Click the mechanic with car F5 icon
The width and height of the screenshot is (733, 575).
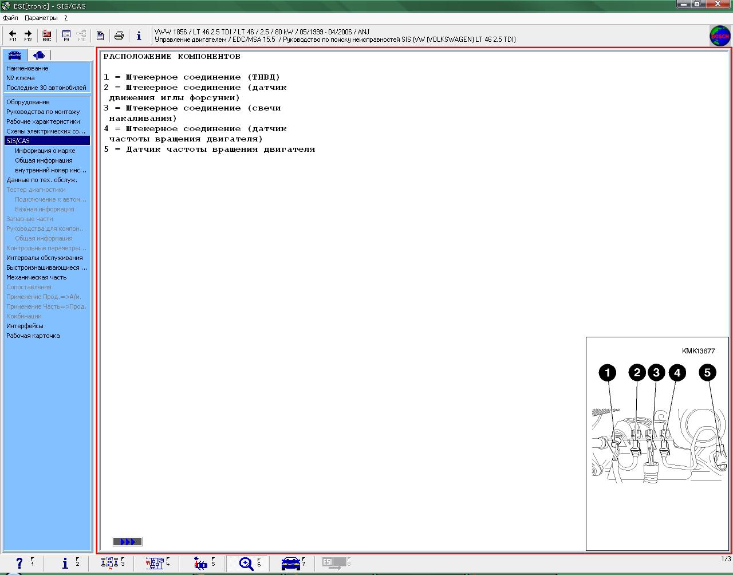click(200, 564)
